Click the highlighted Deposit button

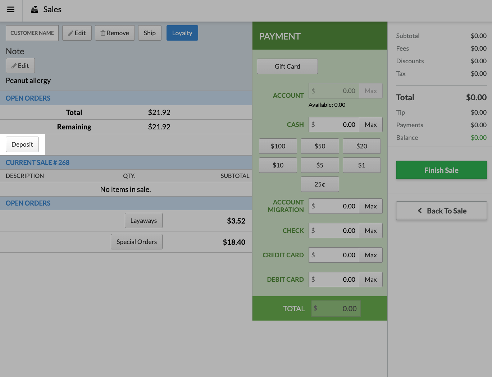[22, 144]
